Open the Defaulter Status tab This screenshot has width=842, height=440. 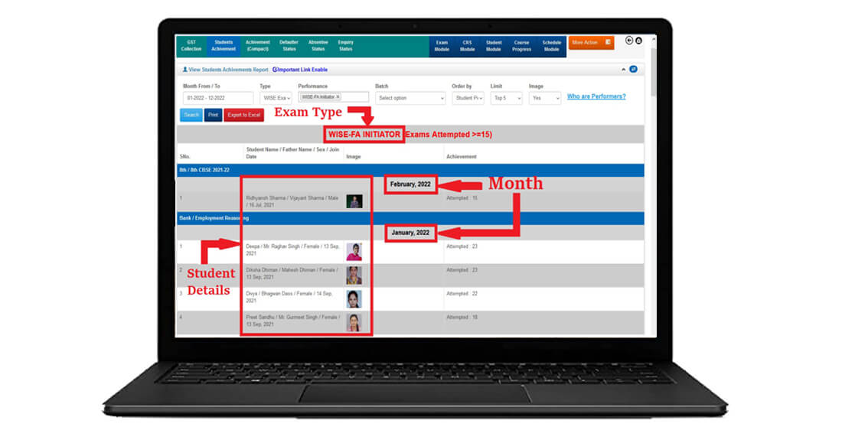click(x=289, y=45)
